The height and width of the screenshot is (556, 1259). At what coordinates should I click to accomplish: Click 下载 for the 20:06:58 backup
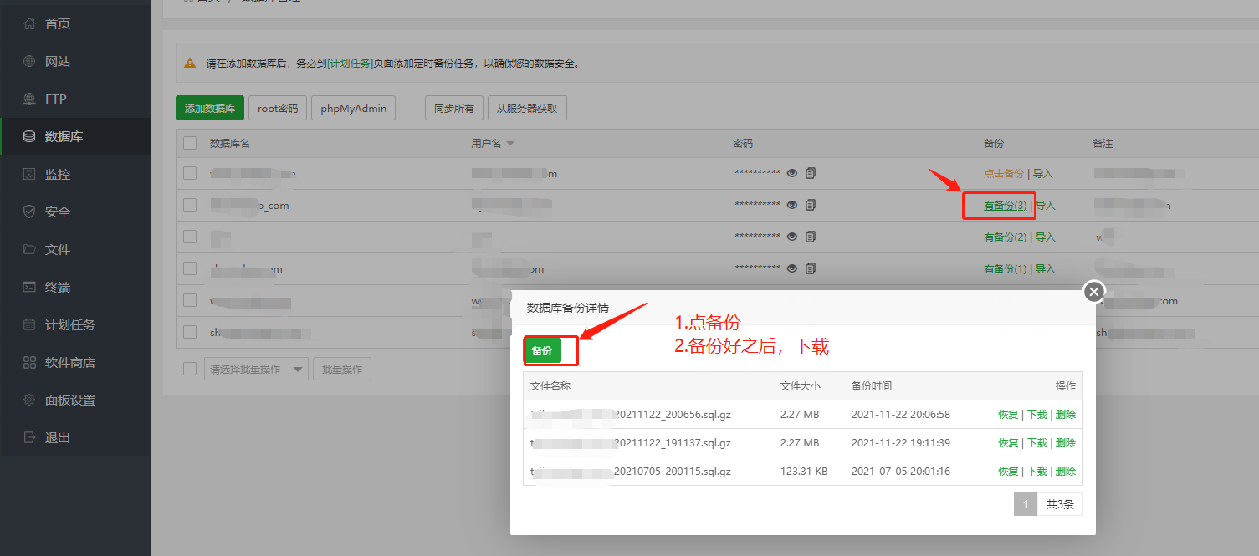tap(1037, 415)
